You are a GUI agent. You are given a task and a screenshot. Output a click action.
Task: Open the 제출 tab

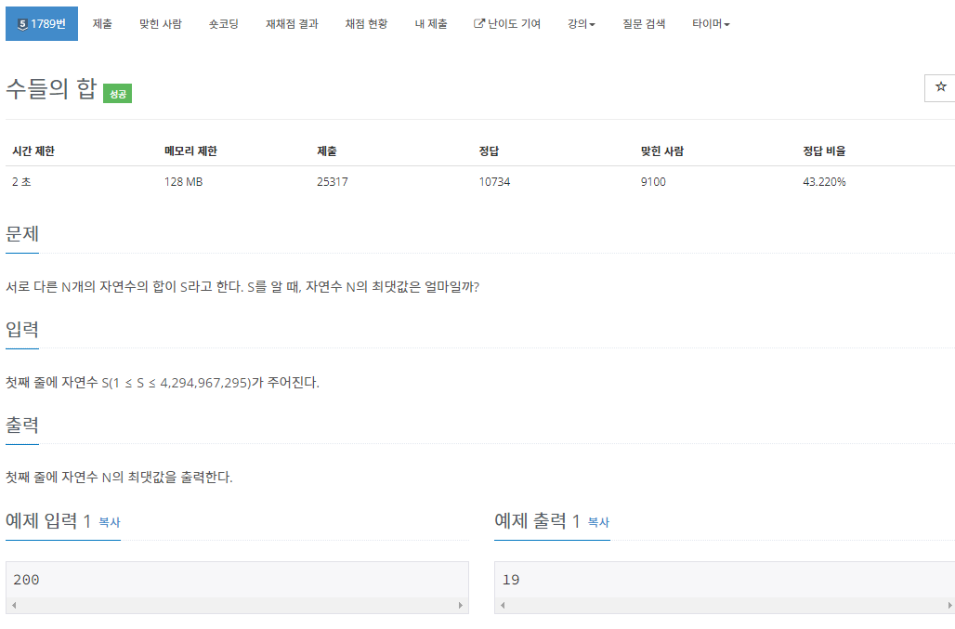click(x=102, y=24)
